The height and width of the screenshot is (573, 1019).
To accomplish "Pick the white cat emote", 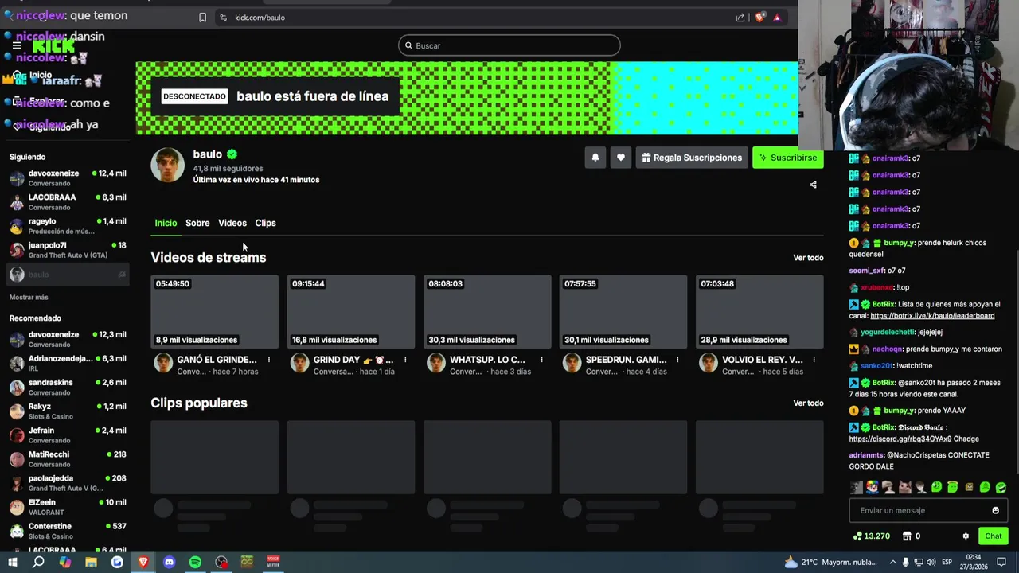I will pos(904,487).
